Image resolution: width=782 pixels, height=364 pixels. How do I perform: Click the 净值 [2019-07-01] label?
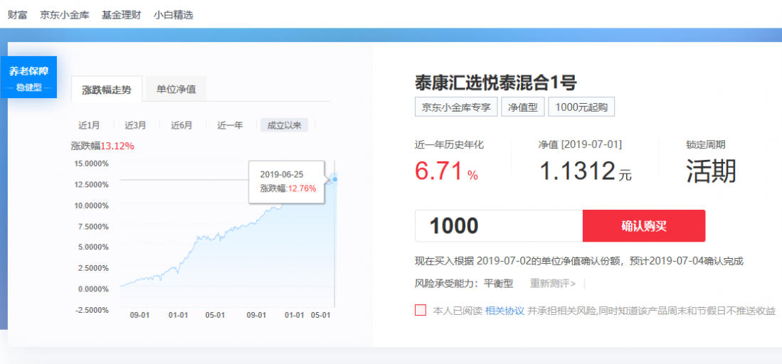pyautogui.click(x=580, y=144)
